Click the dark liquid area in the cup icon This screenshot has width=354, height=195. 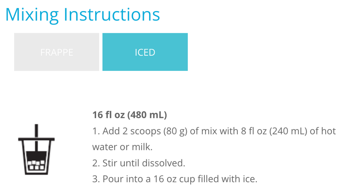pyautogui.click(x=36, y=156)
